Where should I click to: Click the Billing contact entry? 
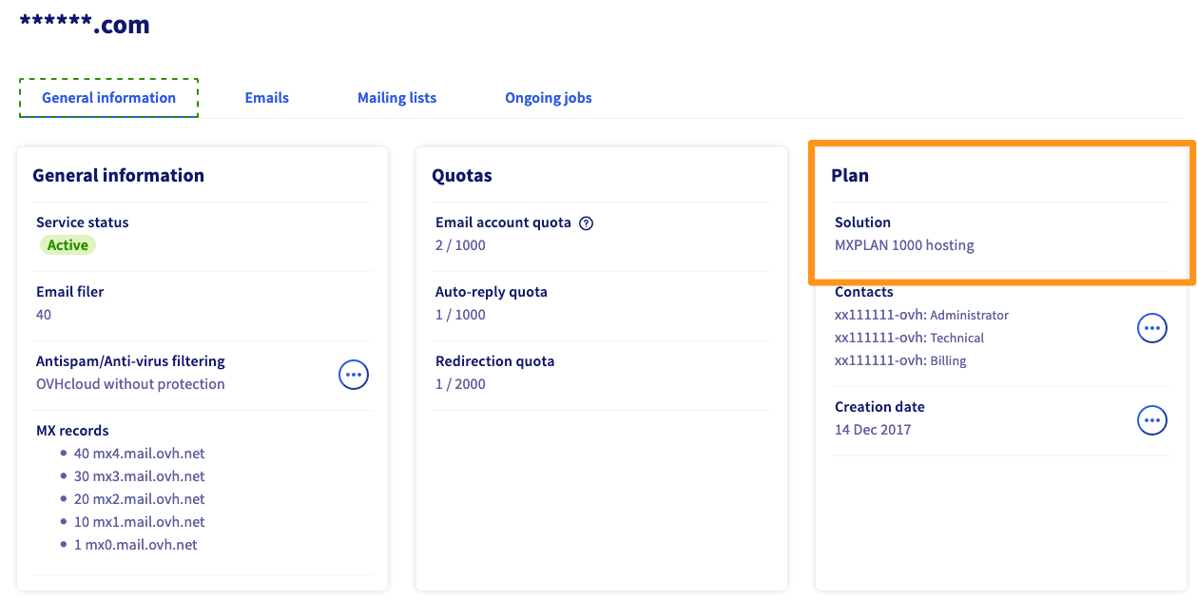click(900, 360)
